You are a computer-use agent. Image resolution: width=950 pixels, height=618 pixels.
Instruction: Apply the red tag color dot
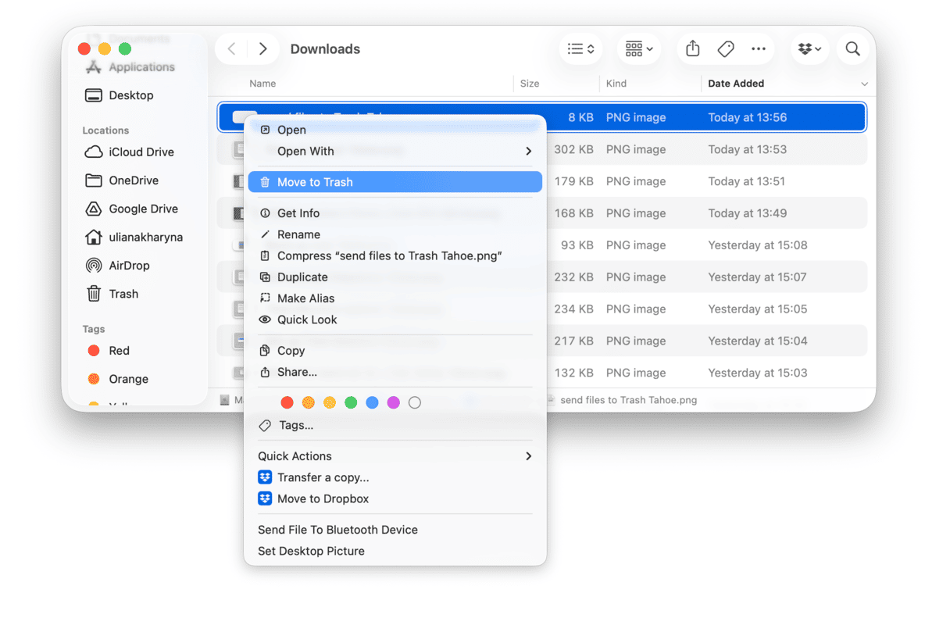click(x=287, y=402)
